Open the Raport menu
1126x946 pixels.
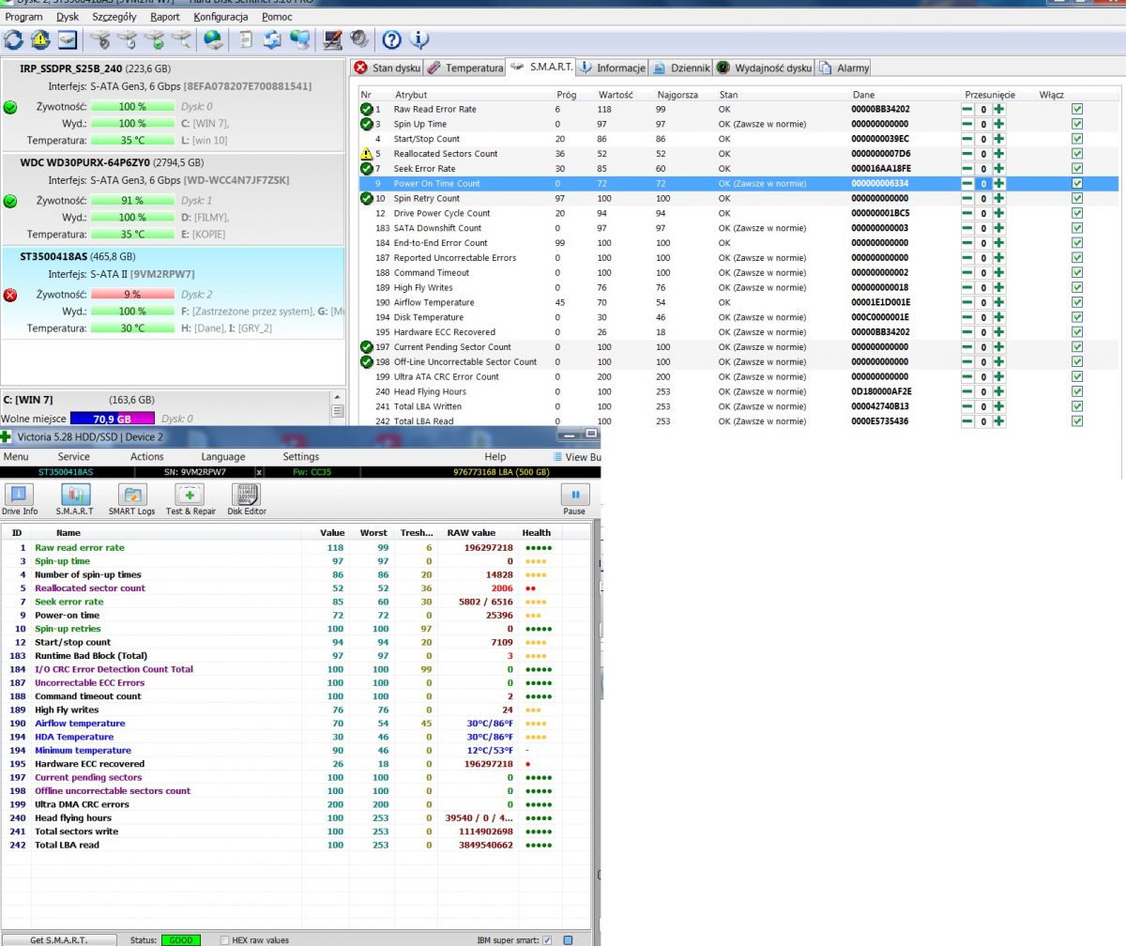coord(165,17)
